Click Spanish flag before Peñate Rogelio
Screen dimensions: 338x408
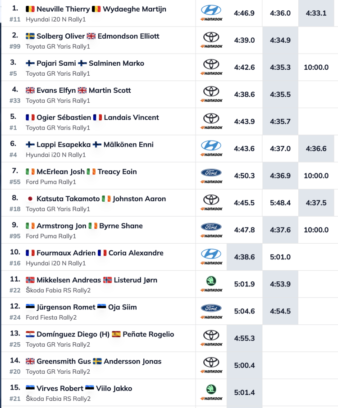tap(116, 334)
